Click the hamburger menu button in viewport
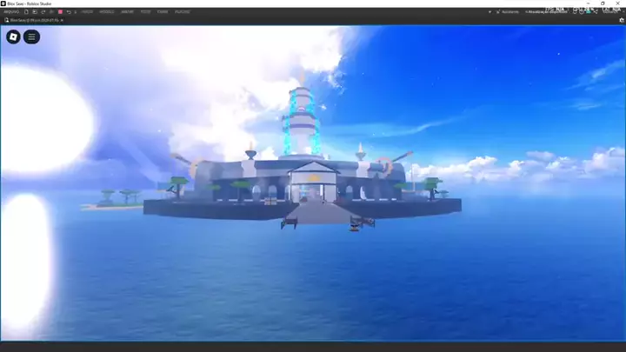The height and width of the screenshot is (352, 626). [x=31, y=37]
